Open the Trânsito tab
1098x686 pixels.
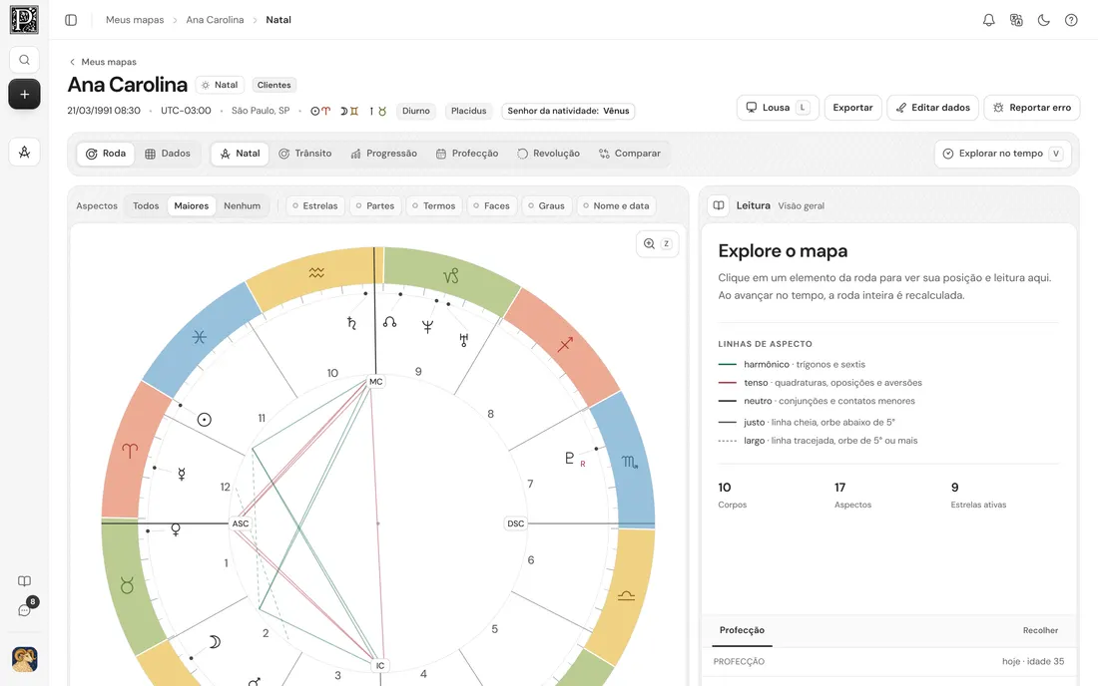[305, 154]
